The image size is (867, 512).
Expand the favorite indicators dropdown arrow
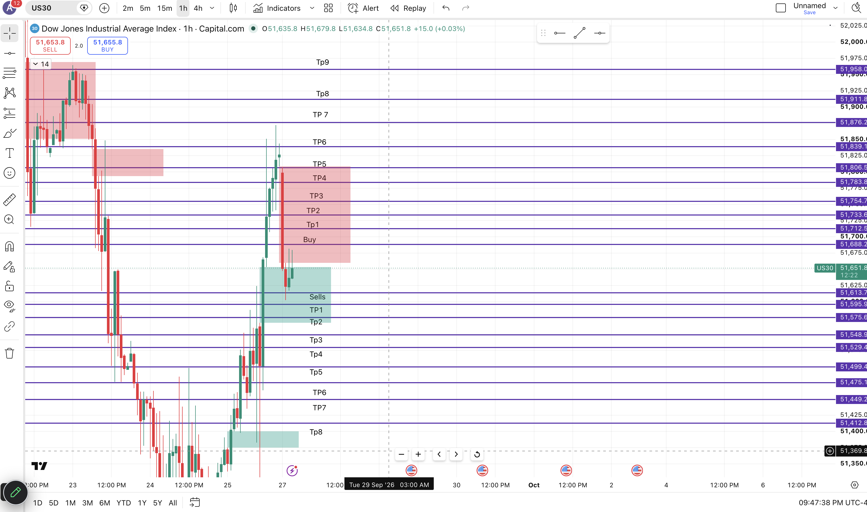(x=312, y=8)
